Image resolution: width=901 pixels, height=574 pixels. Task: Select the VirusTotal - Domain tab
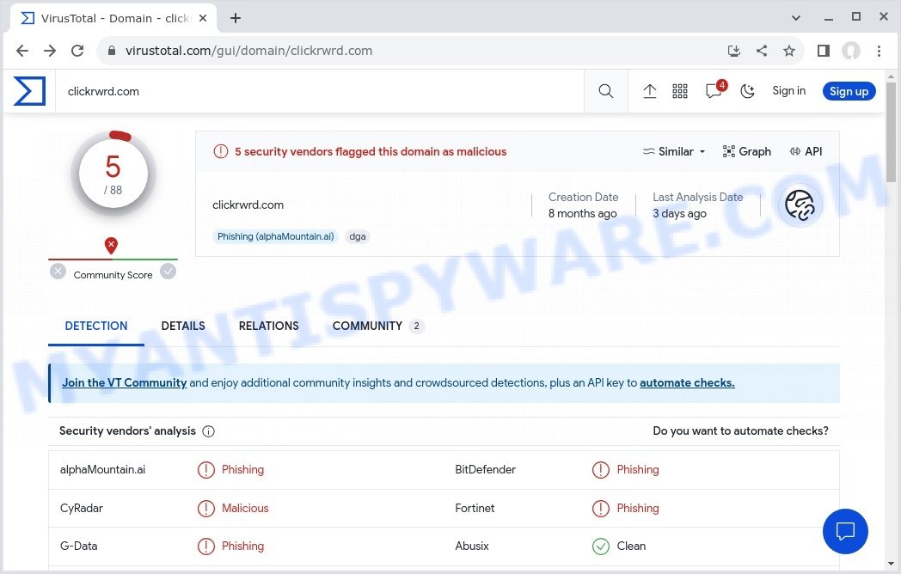pyautogui.click(x=113, y=18)
